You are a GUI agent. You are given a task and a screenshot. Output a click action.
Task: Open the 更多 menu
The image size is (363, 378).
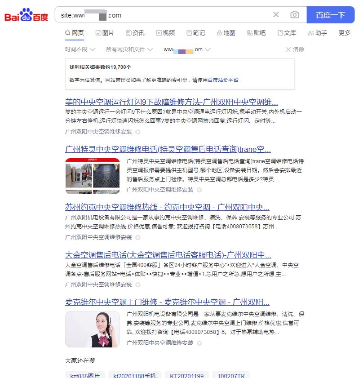tap(345, 33)
